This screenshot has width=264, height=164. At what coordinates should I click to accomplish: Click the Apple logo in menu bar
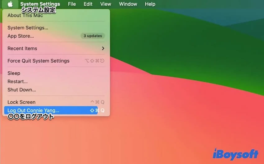pyautogui.click(x=10, y=4)
